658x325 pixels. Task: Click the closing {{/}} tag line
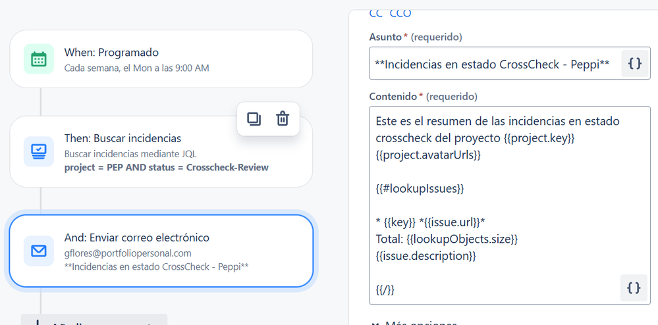[385, 289]
